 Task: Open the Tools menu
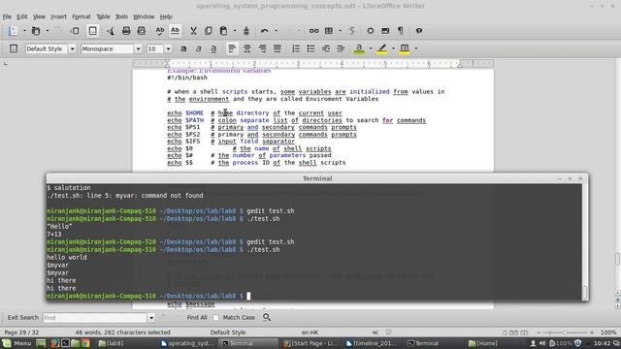[121, 16]
